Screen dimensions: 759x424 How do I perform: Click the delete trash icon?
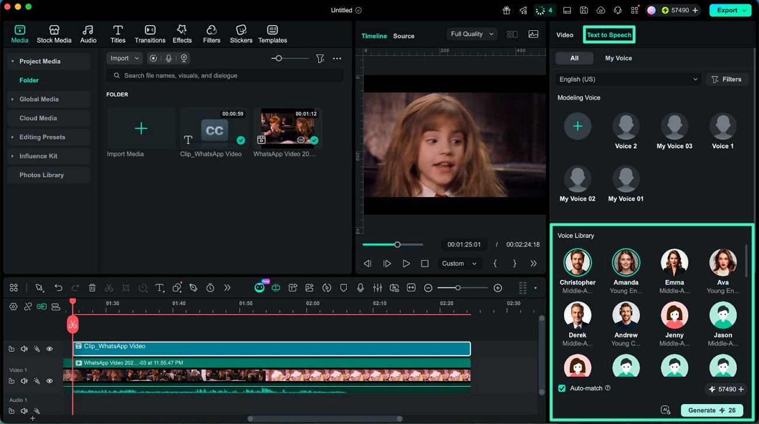pos(92,288)
